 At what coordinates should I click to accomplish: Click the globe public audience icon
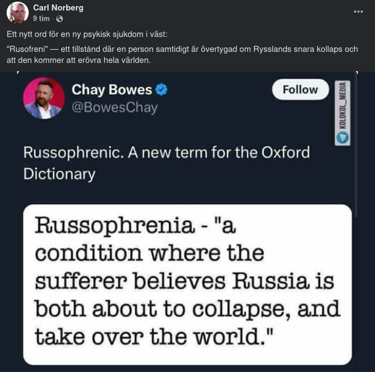tap(60, 19)
